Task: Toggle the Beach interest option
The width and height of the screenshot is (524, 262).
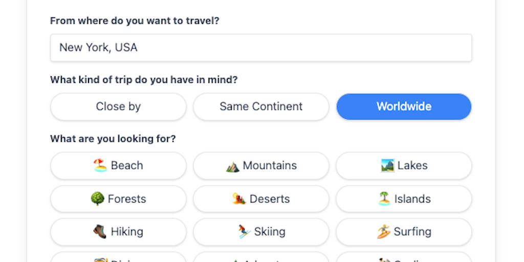Action: point(118,166)
